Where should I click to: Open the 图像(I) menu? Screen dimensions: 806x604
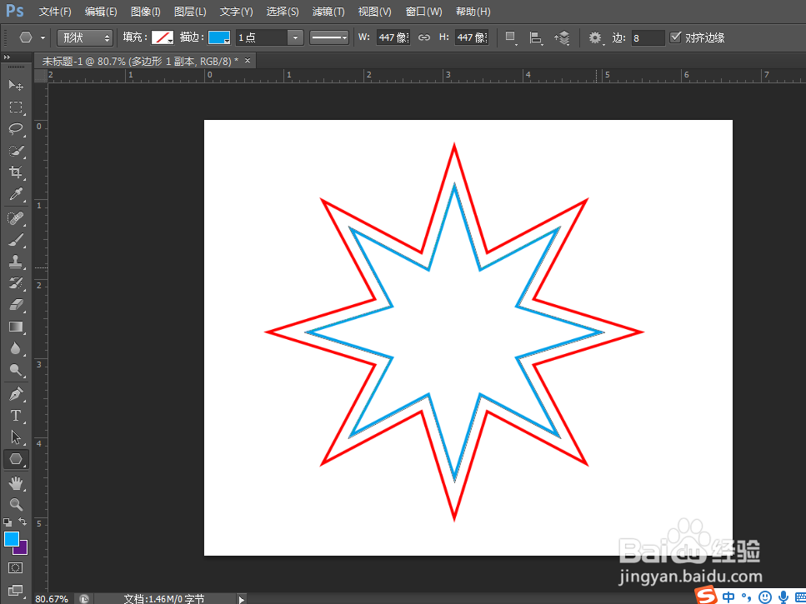[146, 12]
